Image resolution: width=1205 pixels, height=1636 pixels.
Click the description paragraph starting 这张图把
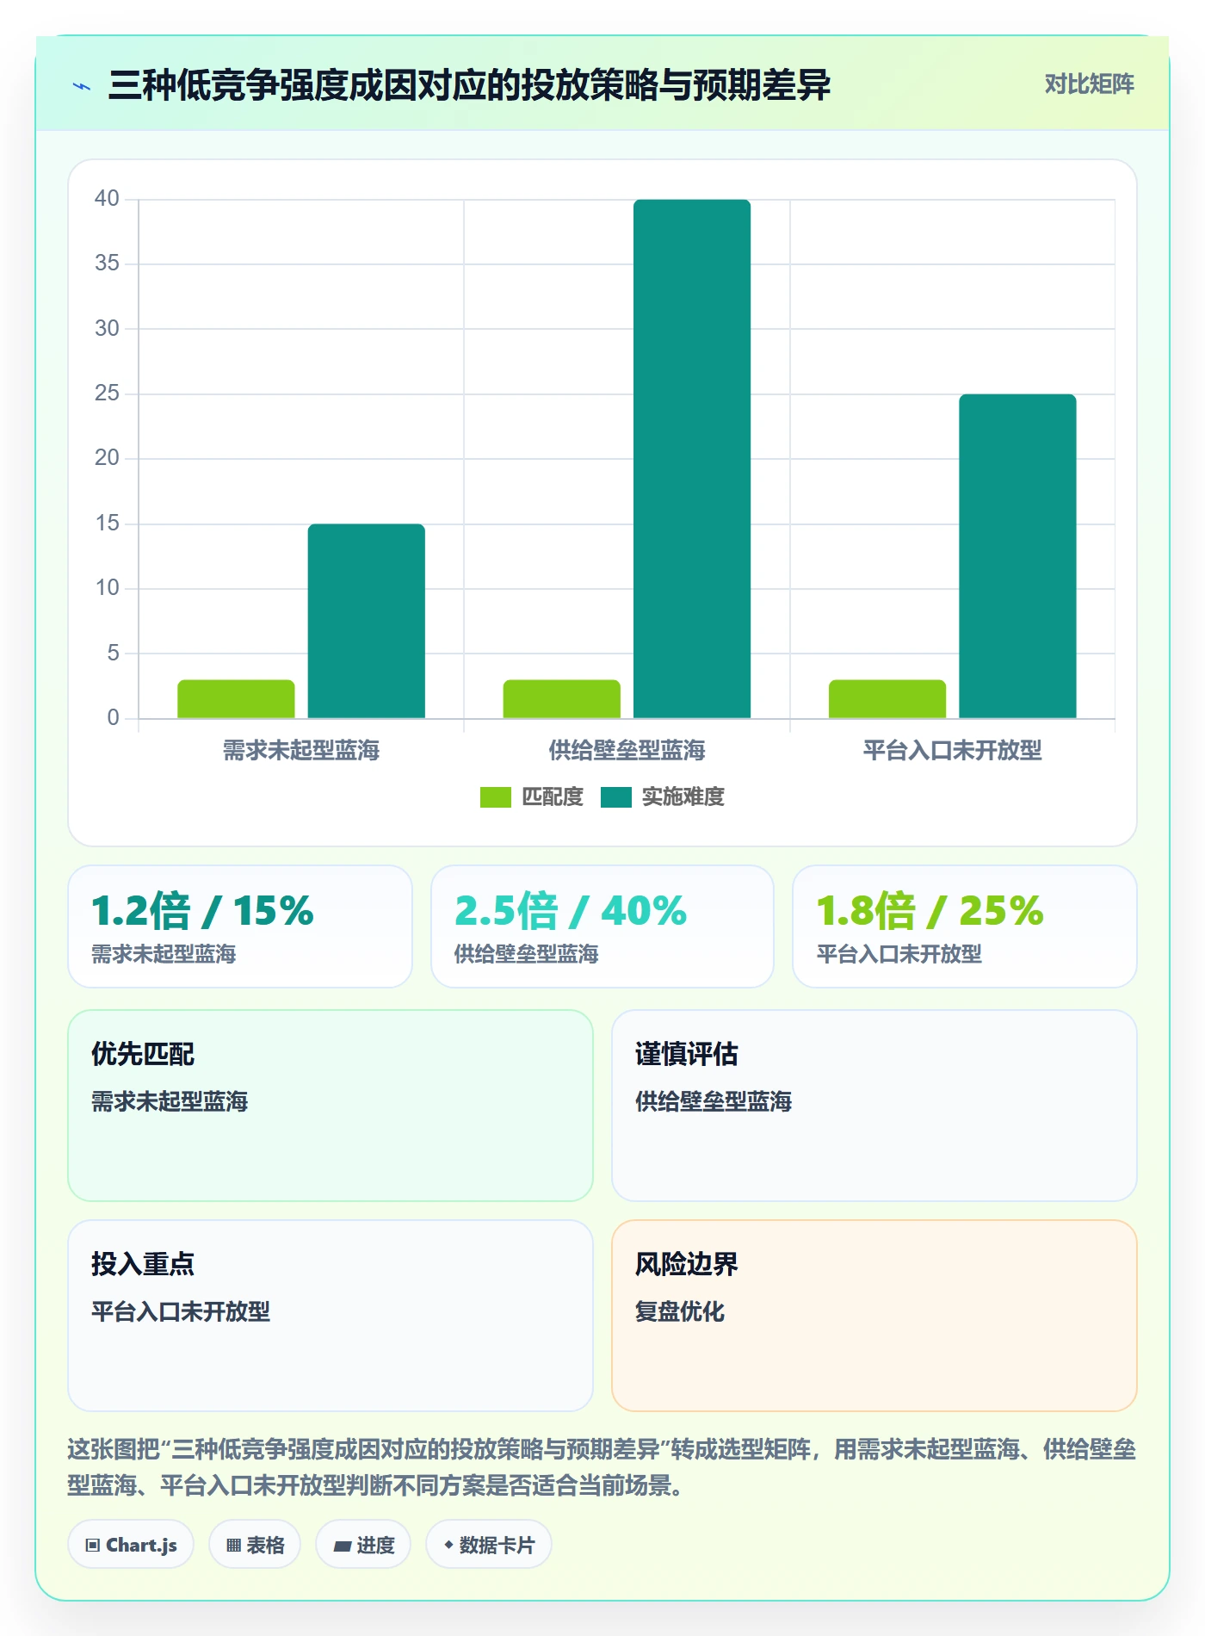click(602, 1467)
